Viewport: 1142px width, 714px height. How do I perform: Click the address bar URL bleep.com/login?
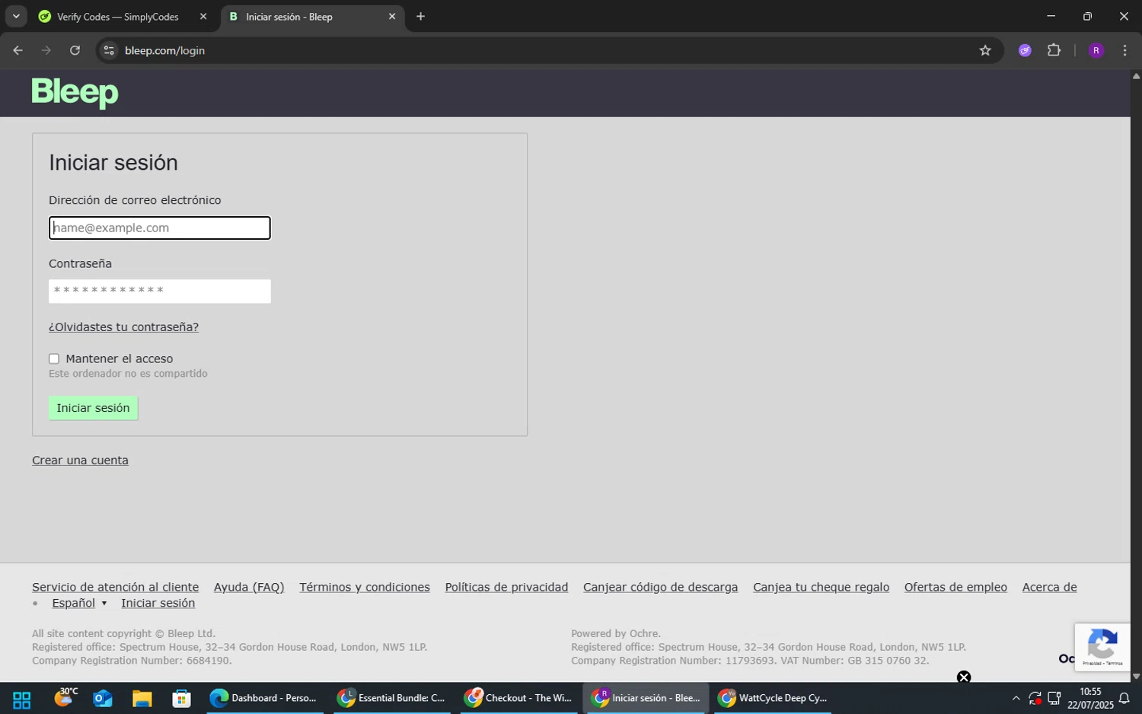[164, 50]
